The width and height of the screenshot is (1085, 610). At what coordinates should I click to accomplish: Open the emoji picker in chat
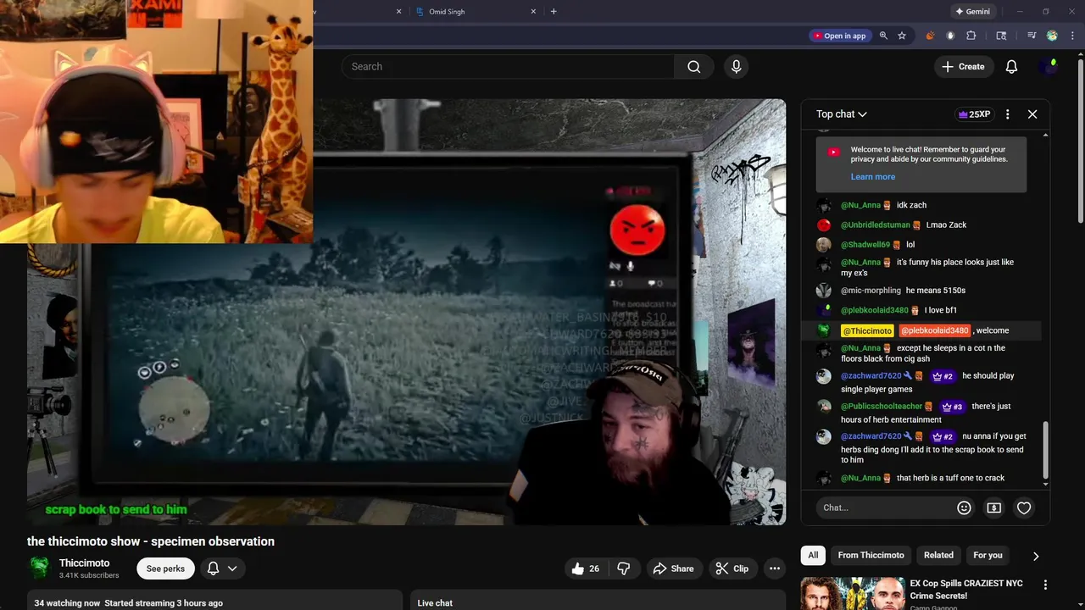[x=964, y=507]
